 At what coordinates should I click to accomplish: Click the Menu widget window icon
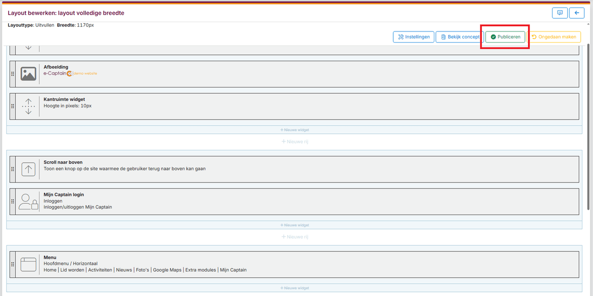pos(28,264)
